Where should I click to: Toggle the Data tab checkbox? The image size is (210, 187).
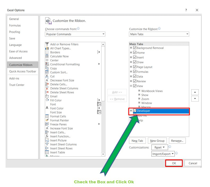[135, 76]
